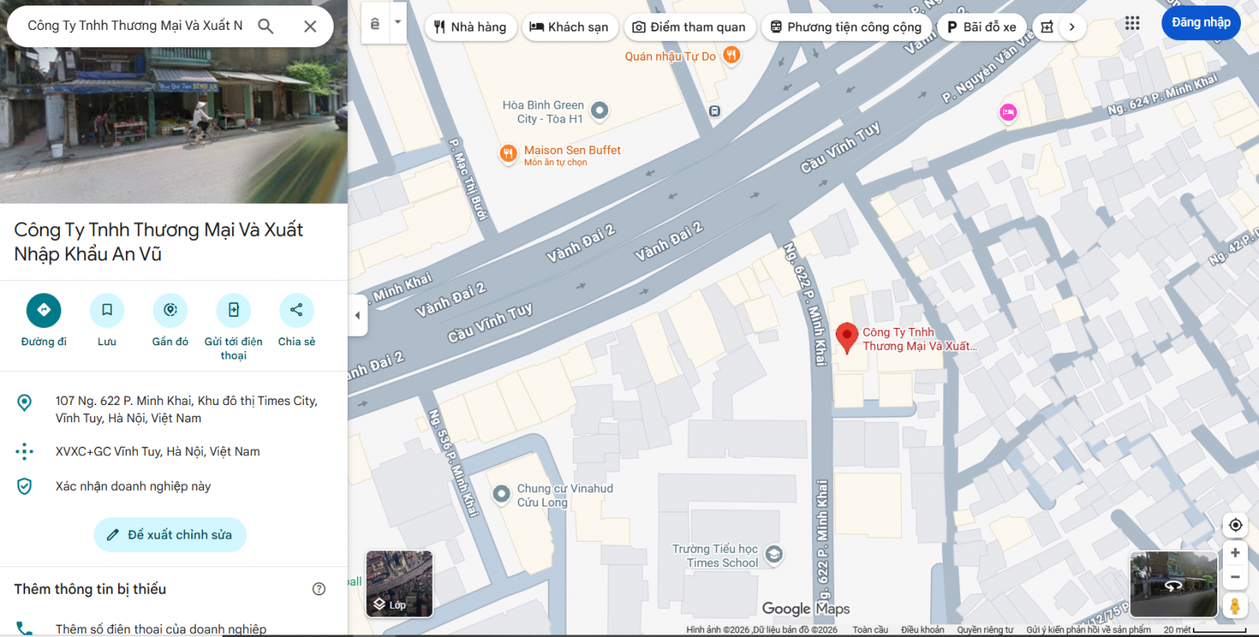The height and width of the screenshot is (637, 1259).
Task: Open help icon beside Thêm thông tin bị thiếu
Action: [x=319, y=589]
